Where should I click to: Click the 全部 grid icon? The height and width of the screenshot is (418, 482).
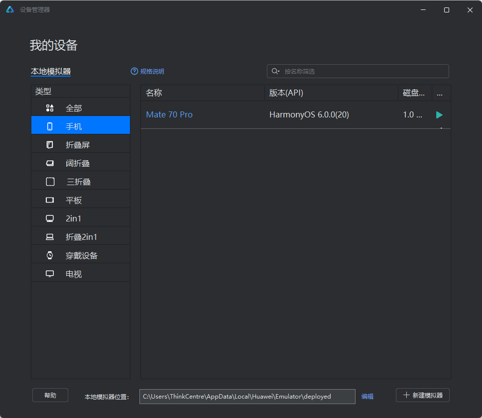coord(50,108)
